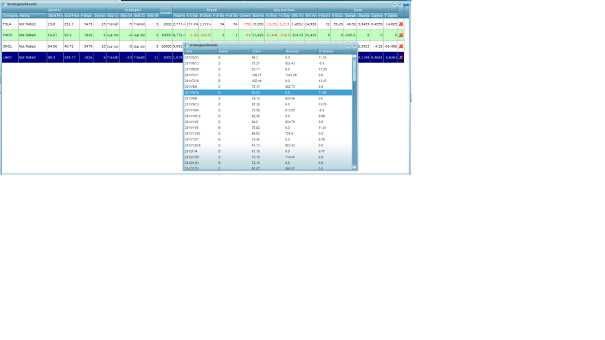Click the Event column header
This screenshot has height=340, width=605.
point(233,51)
